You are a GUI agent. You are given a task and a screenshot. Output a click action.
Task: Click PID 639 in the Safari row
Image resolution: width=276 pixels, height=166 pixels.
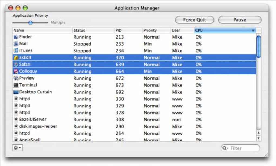pyautogui.click(x=120, y=65)
